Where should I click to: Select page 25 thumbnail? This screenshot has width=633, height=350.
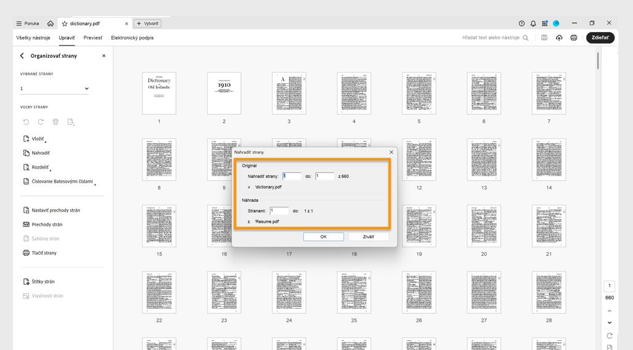click(354, 292)
